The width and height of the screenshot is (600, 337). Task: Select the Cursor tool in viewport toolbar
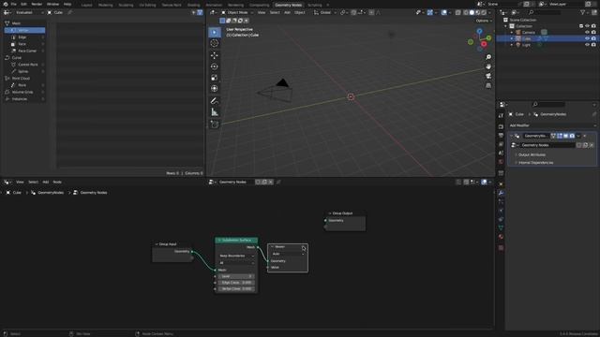tap(215, 43)
